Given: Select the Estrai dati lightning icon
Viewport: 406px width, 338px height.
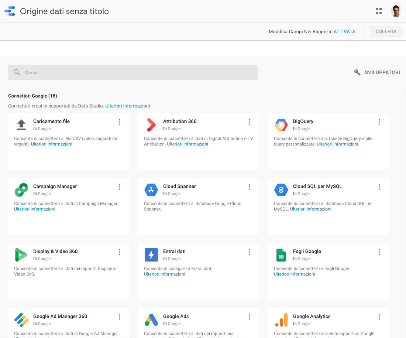Looking at the screenshot, I should pos(151,255).
